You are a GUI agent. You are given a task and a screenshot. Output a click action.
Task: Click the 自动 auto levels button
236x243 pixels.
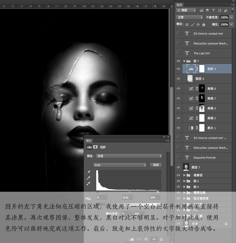point(156,165)
